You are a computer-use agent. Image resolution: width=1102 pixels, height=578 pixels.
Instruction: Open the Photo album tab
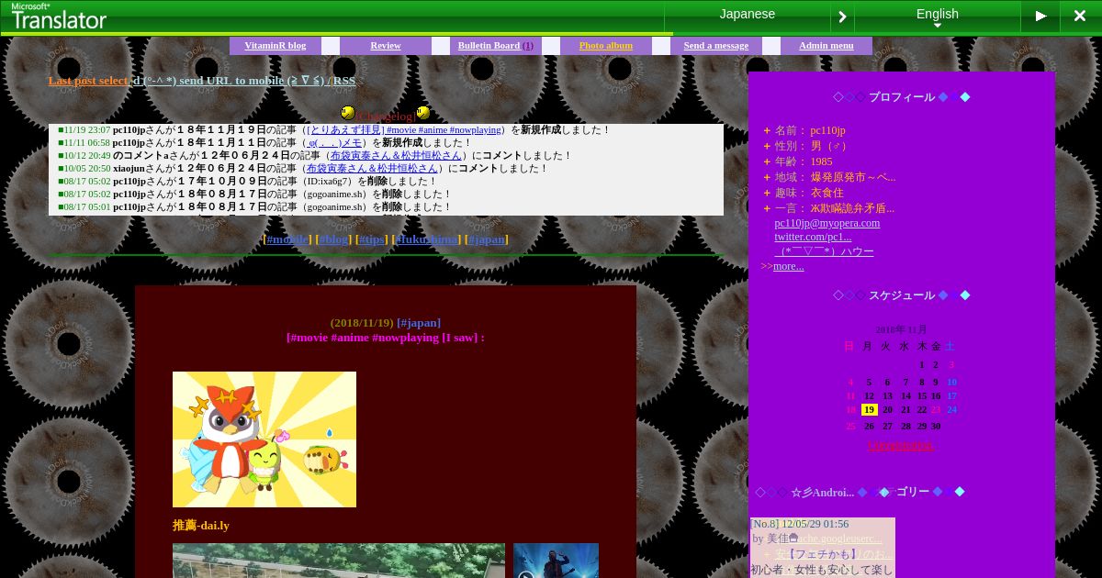click(x=606, y=46)
